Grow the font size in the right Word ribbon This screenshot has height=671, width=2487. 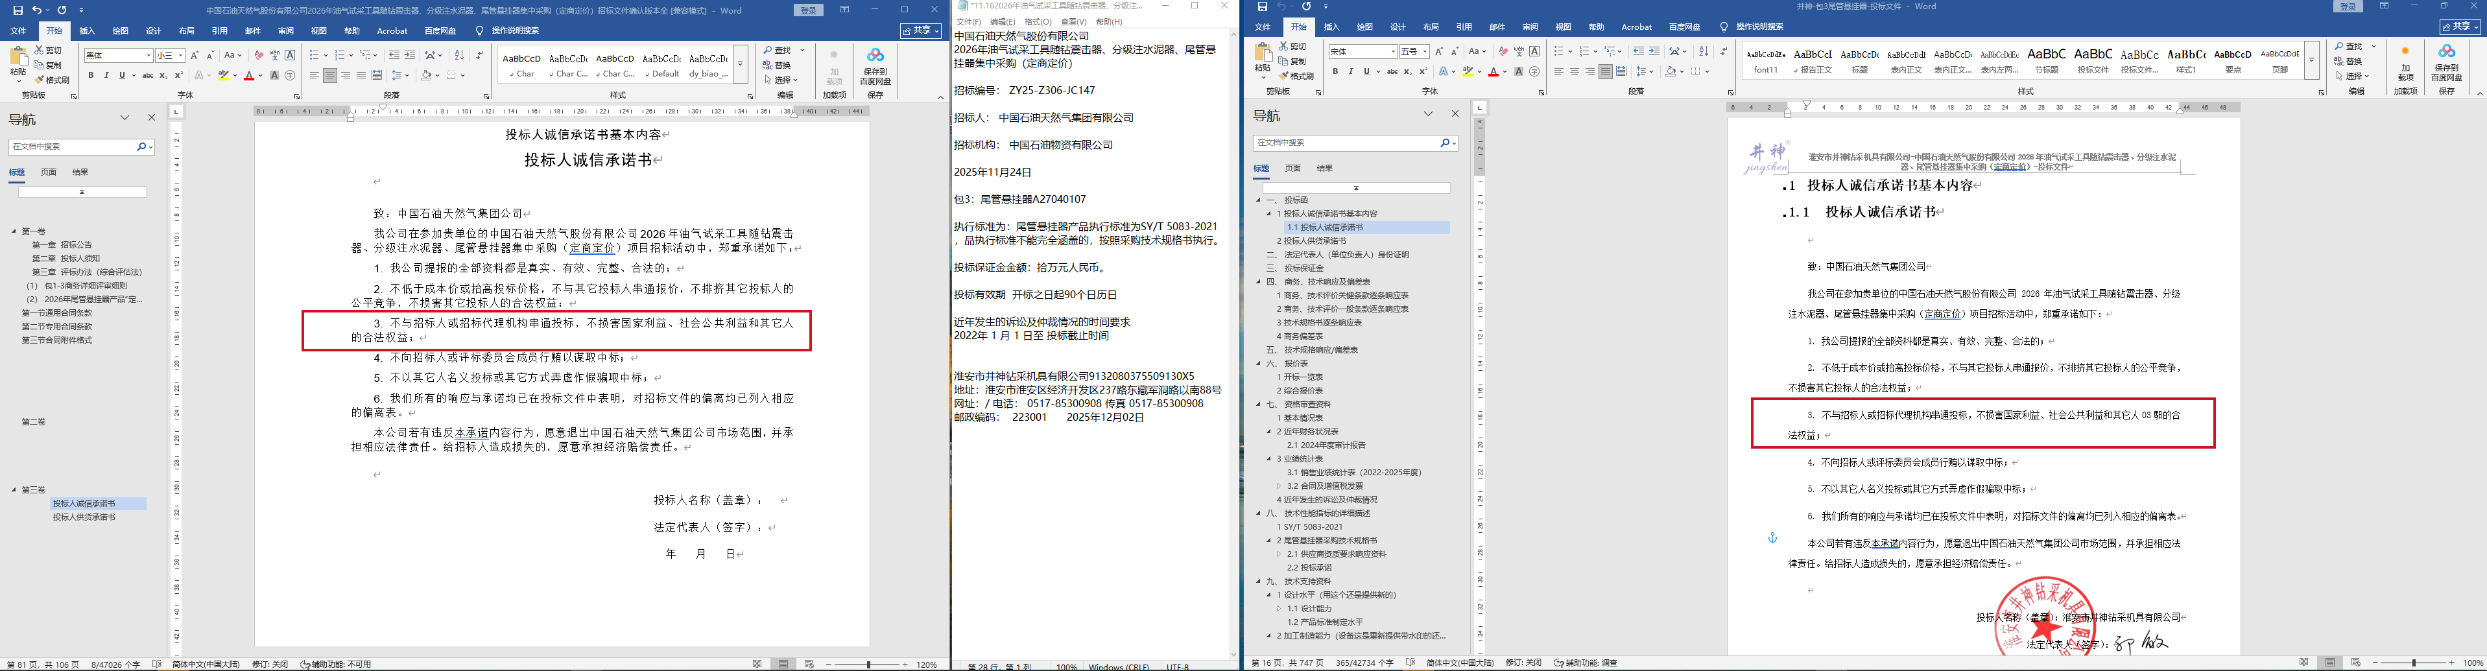pyautogui.click(x=1438, y=51)
